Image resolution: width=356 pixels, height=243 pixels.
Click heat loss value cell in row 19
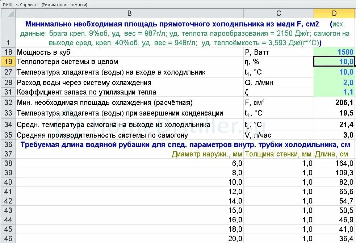[x=334, y=62]
